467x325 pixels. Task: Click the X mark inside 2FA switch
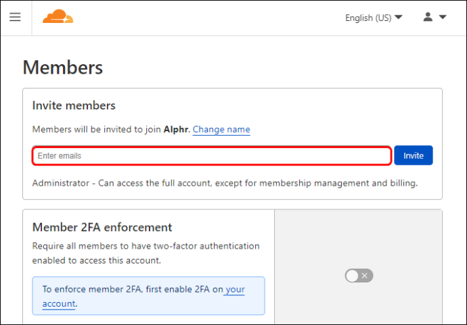[x=365, y=276]
